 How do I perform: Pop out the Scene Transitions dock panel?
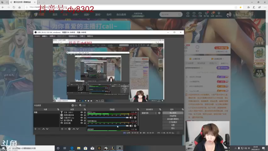(x=160, y=109)
